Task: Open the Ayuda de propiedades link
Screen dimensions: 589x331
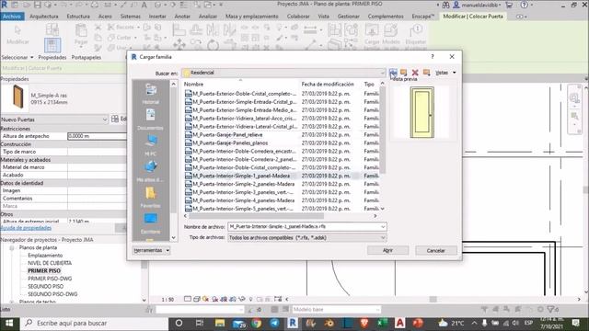Action: (x=27, y=228)
